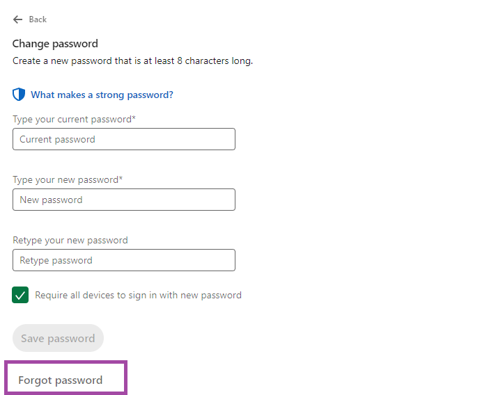This screenshot has height=395, width=496.
Task: Click the asterisk after 'new password' label
Action: coord(121,178)
